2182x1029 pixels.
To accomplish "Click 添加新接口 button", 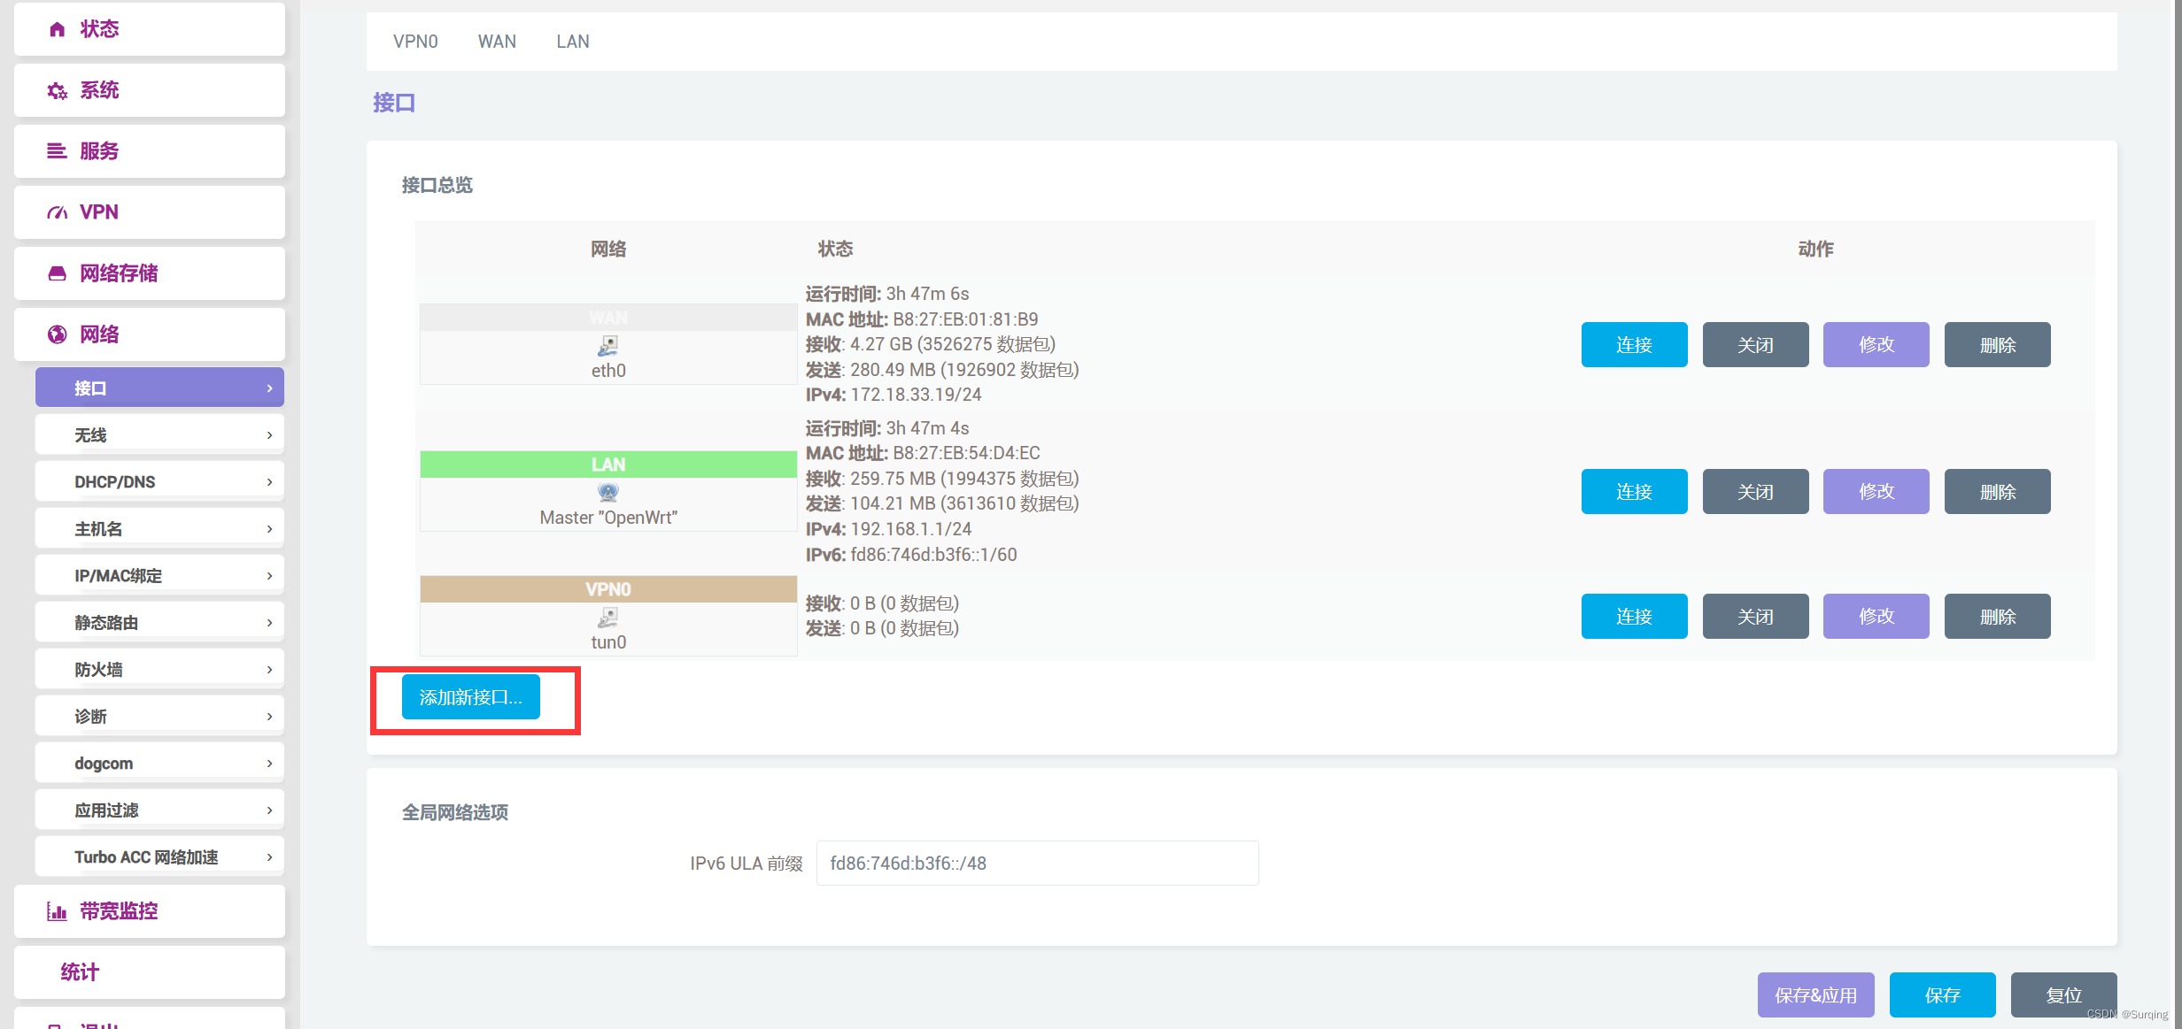I will 470,697.
